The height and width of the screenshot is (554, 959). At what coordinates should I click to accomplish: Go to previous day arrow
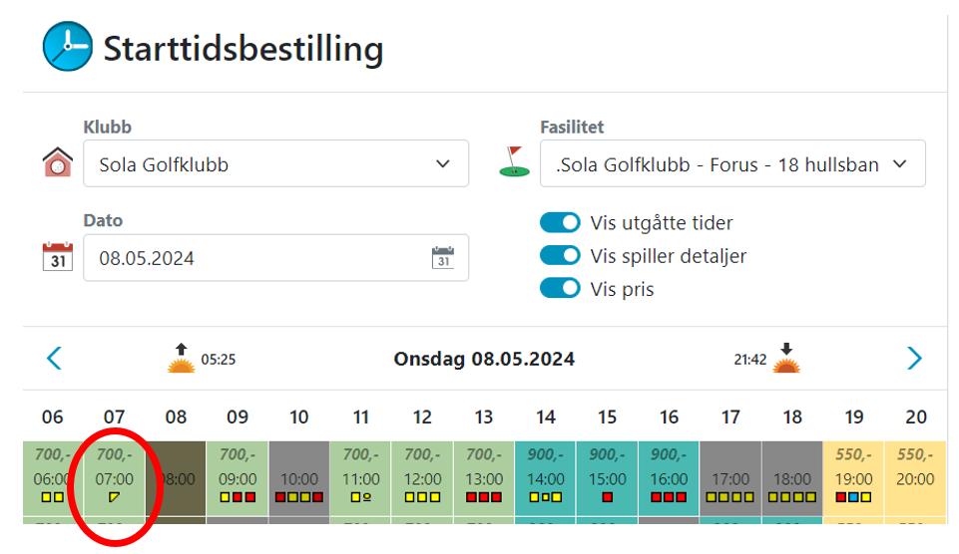tap(55, 358)
